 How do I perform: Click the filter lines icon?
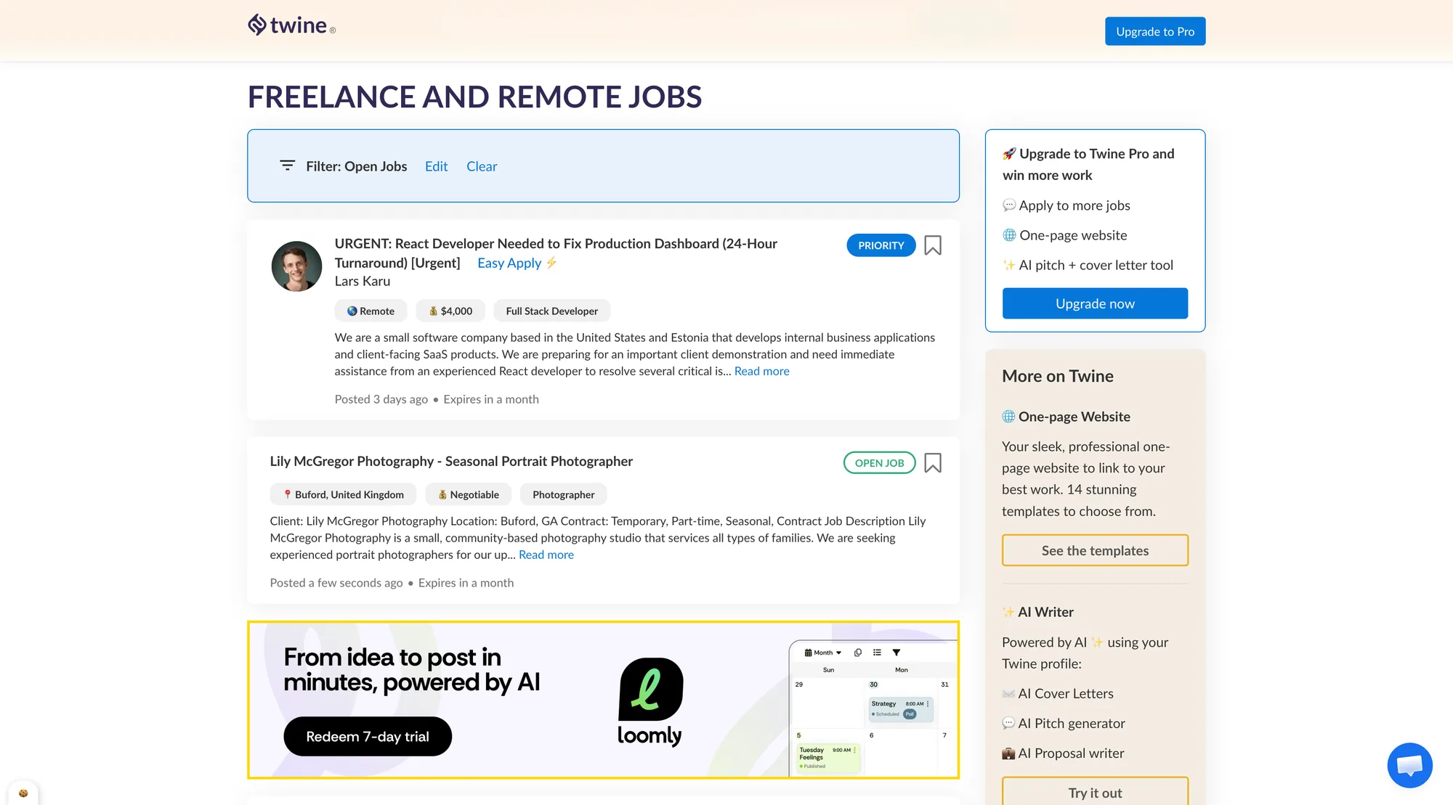tap(288, 166)
